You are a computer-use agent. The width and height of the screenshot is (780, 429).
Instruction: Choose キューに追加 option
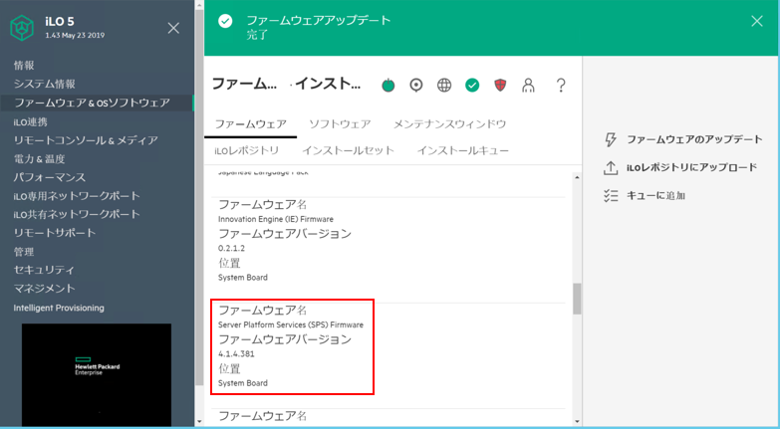point(655,196)
